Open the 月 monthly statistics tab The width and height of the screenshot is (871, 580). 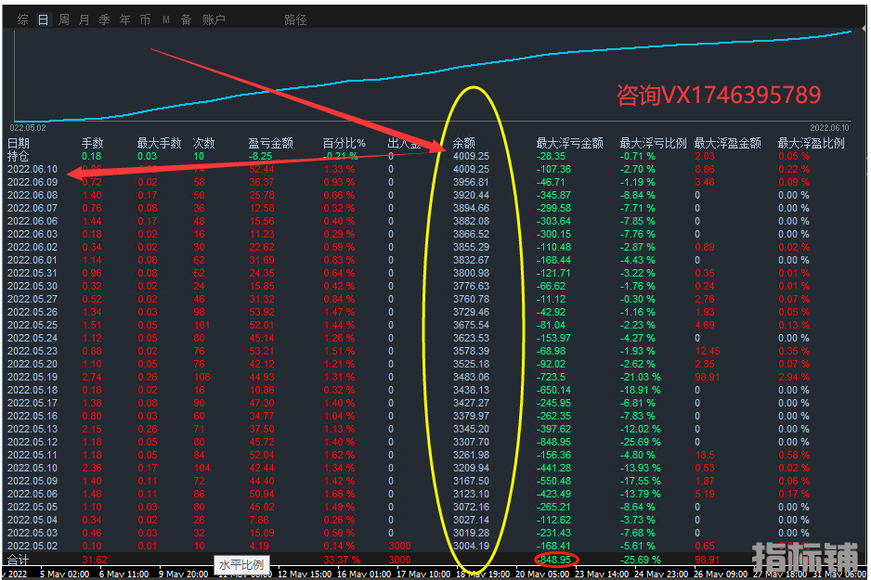pos(84,19)
